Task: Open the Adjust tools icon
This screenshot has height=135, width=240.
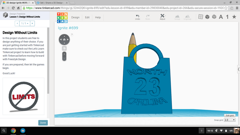Action: (x=162, y=16)
